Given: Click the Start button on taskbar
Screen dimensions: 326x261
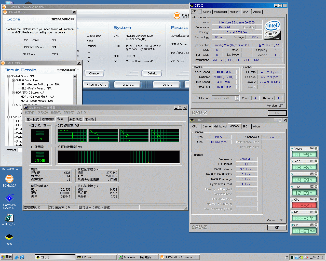Looking at the screenshot, I should click(x=6, y=257).
